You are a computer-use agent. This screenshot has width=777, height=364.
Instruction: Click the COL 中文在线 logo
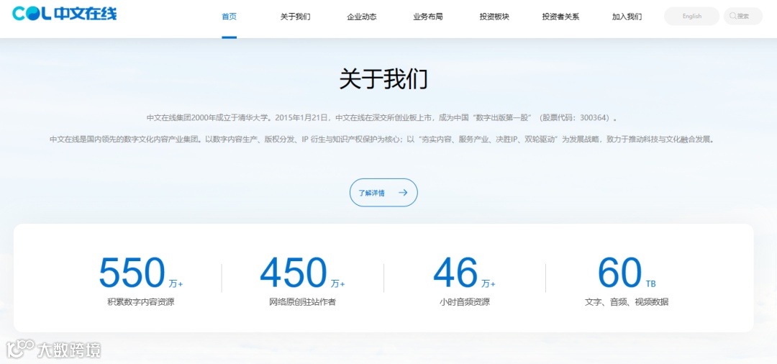point(65,14)
